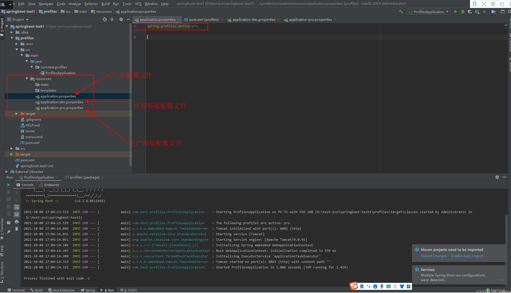The height and width of the screenshot is (293, 511).
Task: Click the screenshot overlay share icon
Action: pyautogui.click(x=502, y=4)
